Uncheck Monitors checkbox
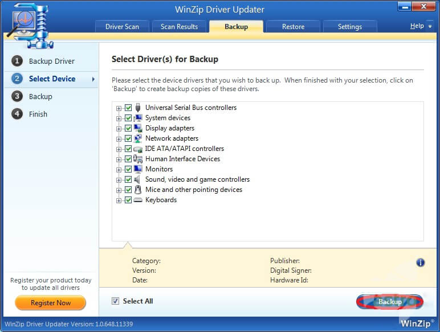The image size is (440, 332). (128, 169)
